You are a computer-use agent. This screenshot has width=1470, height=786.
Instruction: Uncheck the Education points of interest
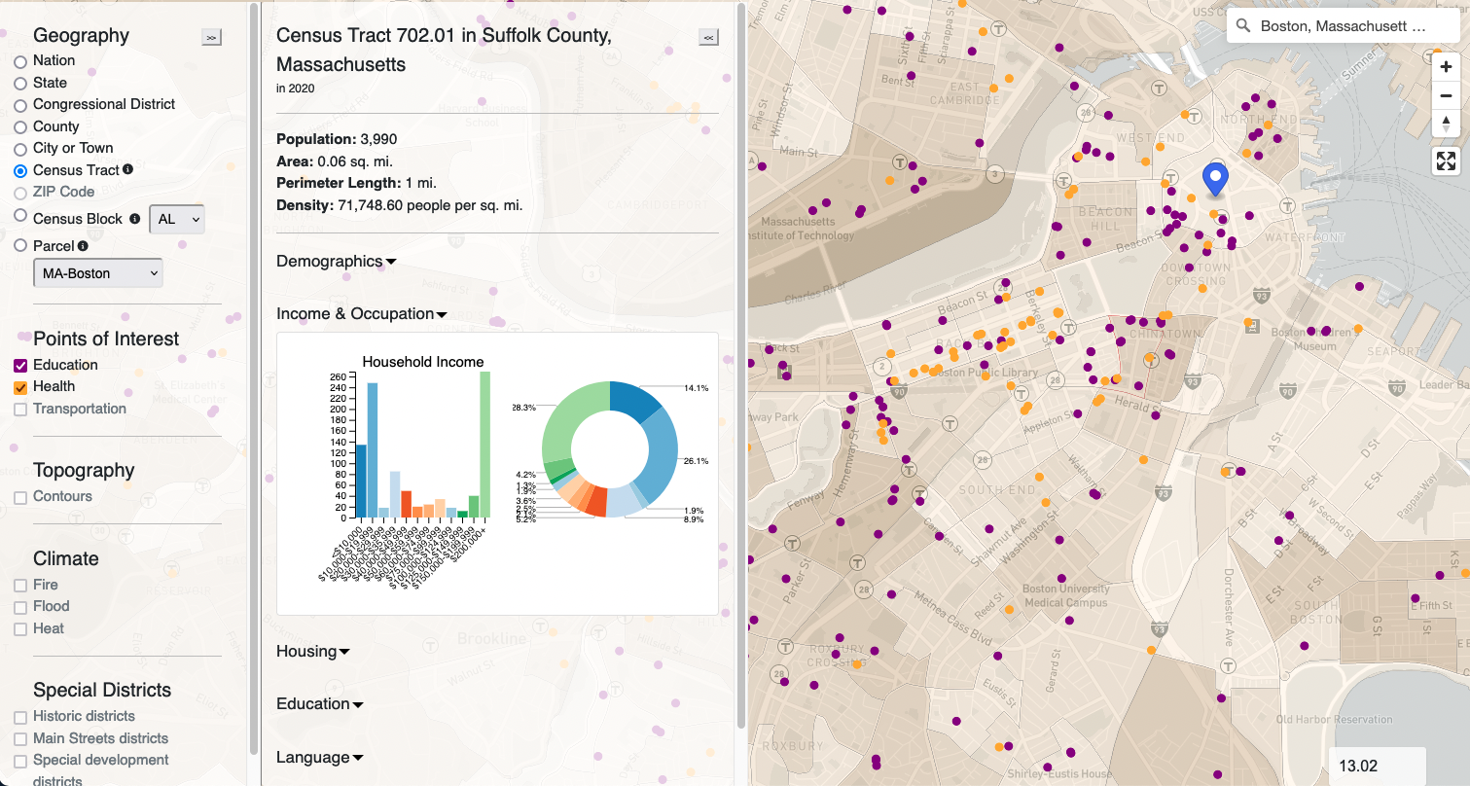[20, 366]
